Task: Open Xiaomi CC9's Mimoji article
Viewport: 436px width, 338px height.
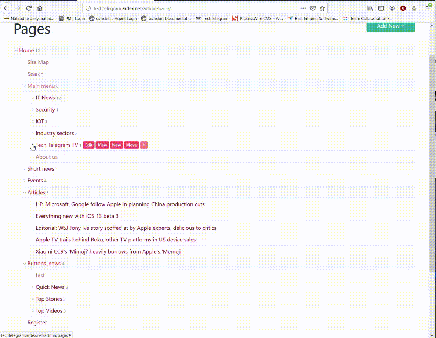Action: tap(109, 251)
